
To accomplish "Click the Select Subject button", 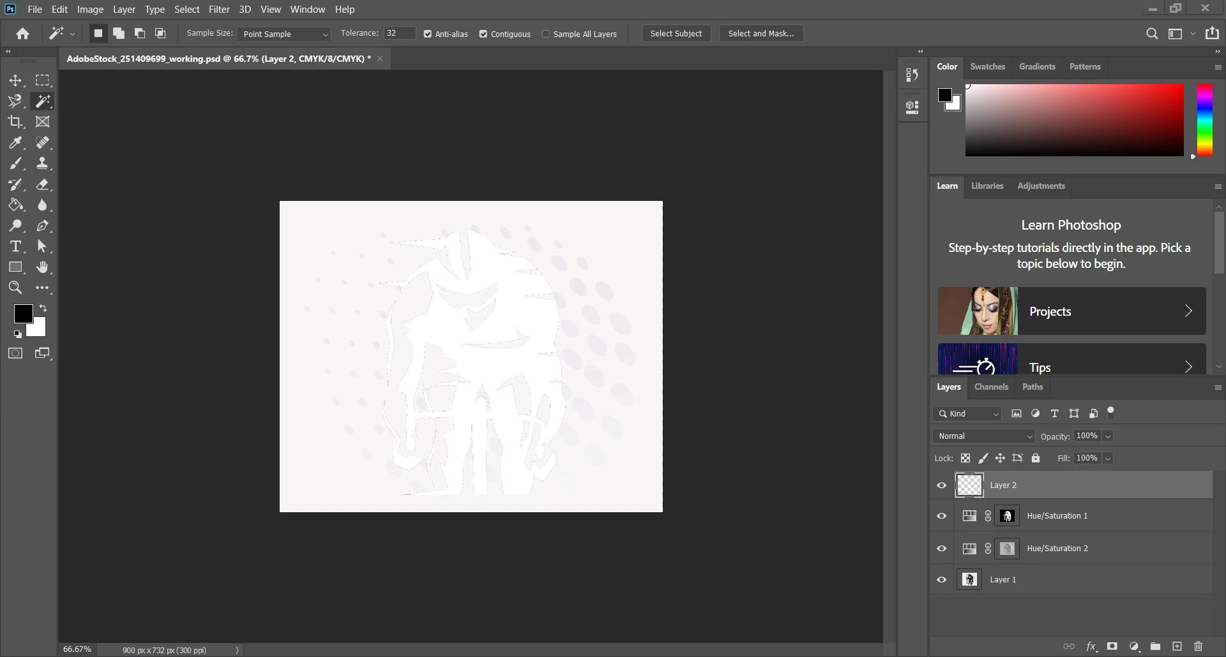I will click(676, 34).
